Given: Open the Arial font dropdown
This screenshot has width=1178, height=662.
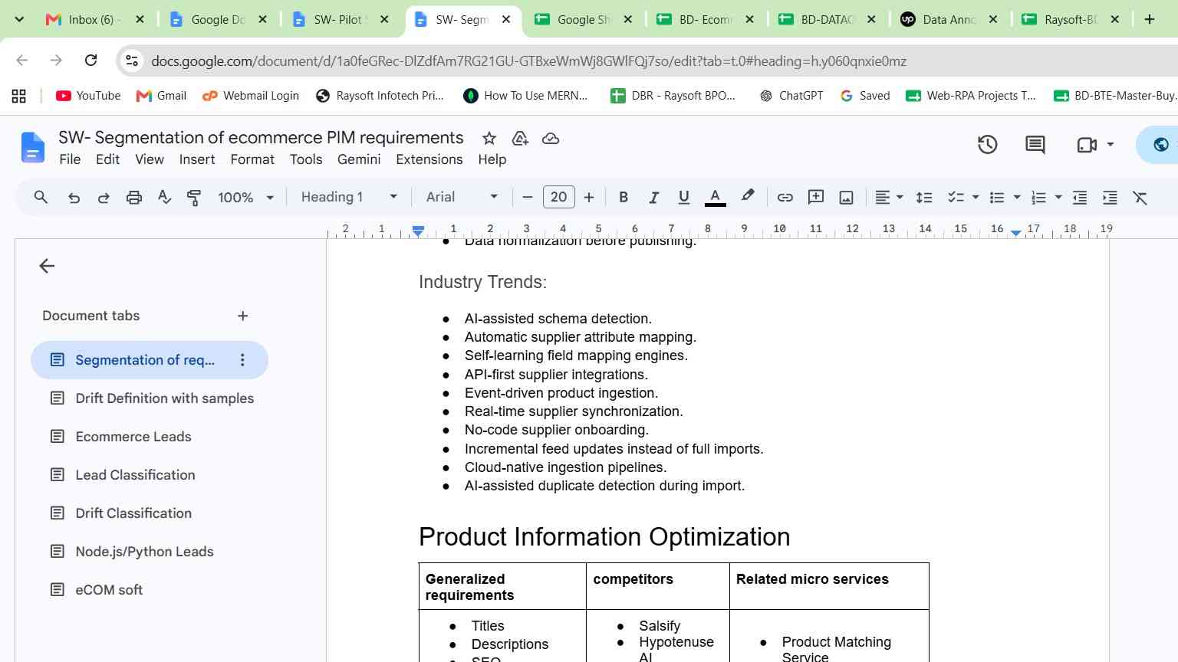Looking at the screenshot, I should click(x=462, y=197).
